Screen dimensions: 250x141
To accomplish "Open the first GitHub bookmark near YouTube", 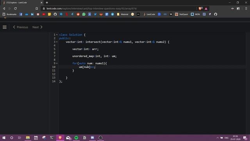I will pyautogui.click(x=55, y=14).
